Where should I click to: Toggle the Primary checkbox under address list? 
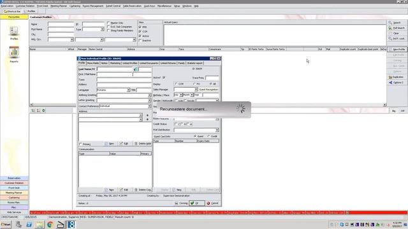80,144
